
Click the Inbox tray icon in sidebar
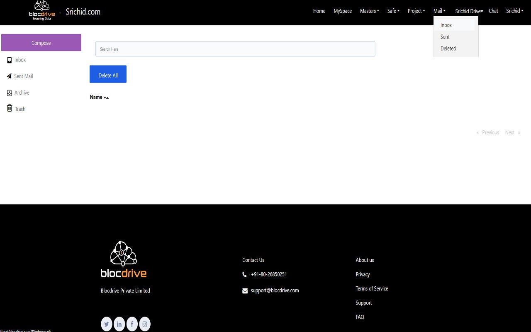coord(10,60)
